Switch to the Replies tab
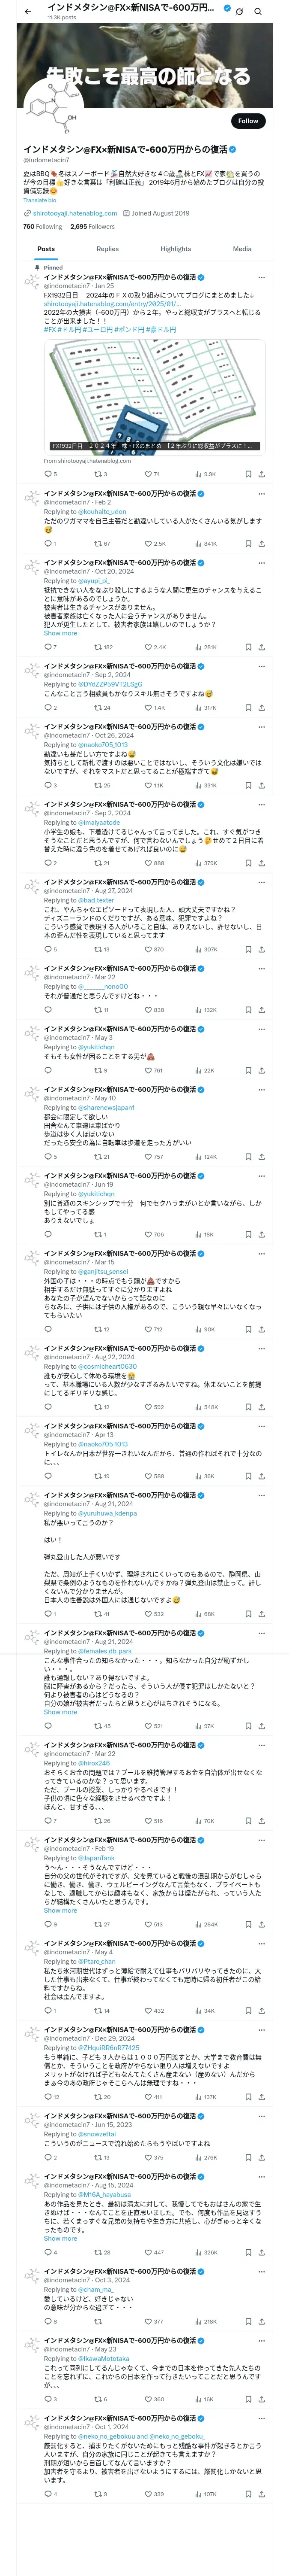Image resolution: width=289 pixels, height=2576 pixels. click(x=107, y=249)
